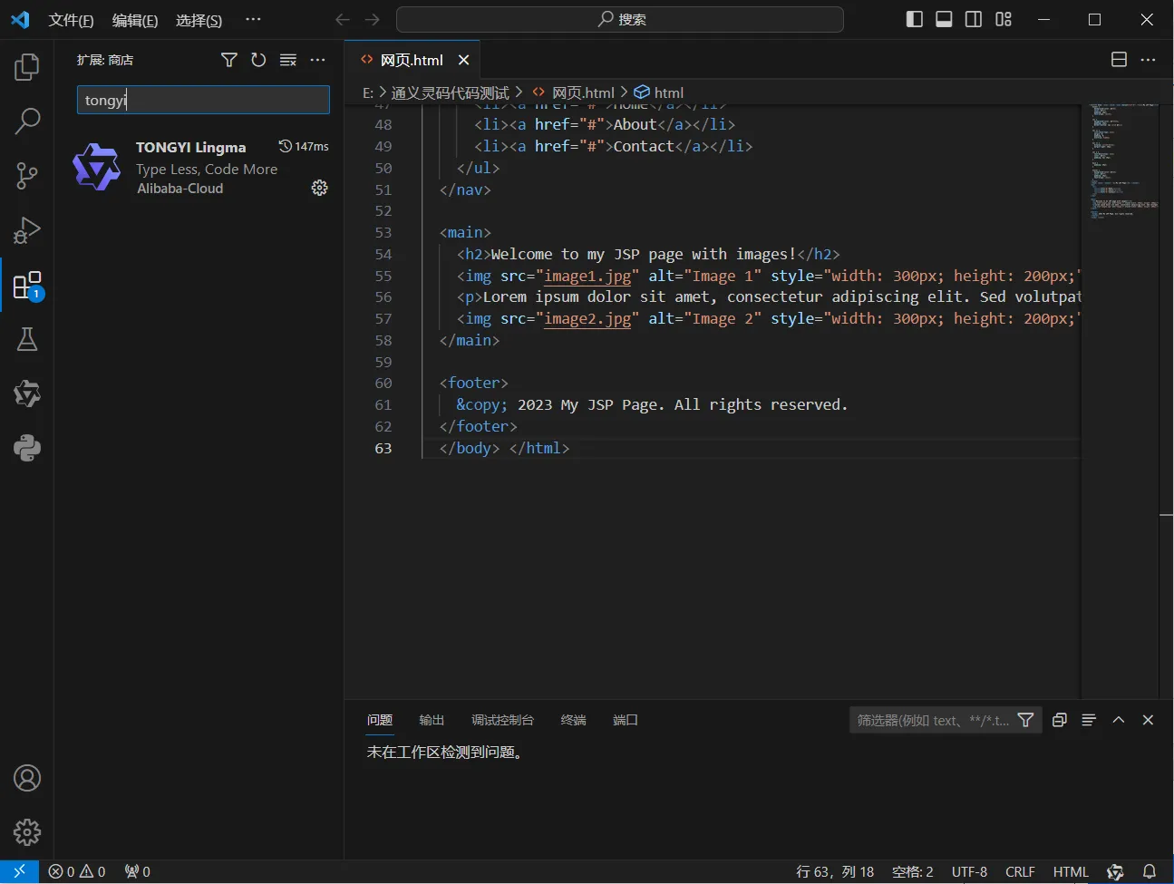Click the minimap code overview
The image size is (1174, 884).
coord(1124,161)
